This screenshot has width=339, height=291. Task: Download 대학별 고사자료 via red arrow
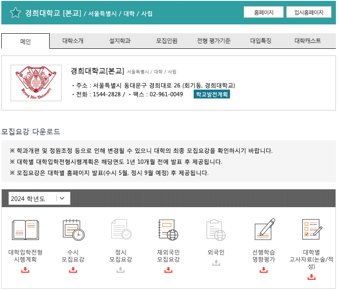pyautogui.click(x=312, y=277)
